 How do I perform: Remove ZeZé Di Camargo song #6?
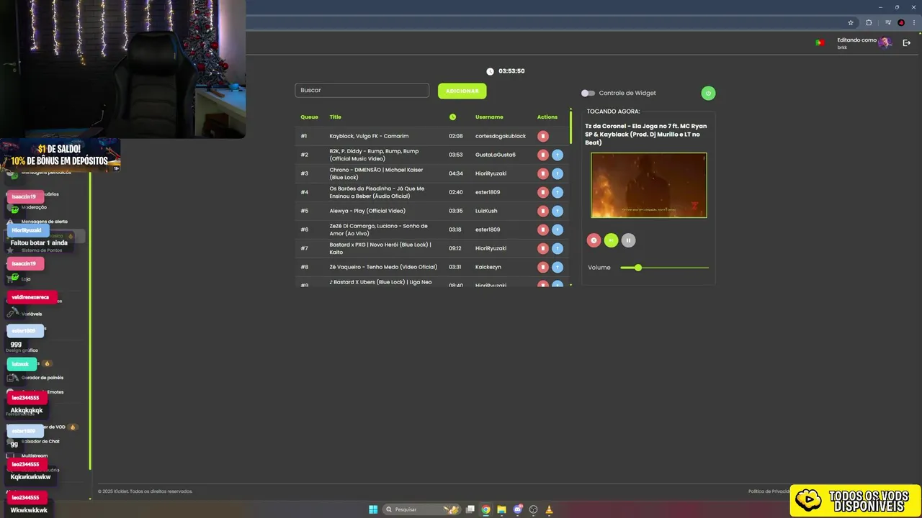click(x=543, y=230)
